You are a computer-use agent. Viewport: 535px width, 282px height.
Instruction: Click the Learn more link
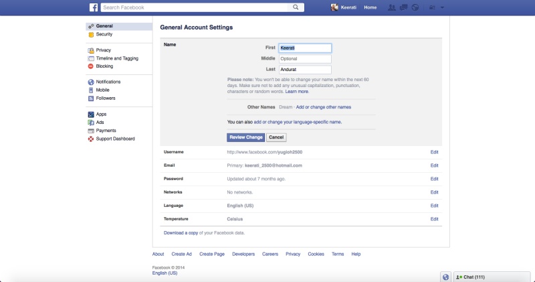point(297,92)
